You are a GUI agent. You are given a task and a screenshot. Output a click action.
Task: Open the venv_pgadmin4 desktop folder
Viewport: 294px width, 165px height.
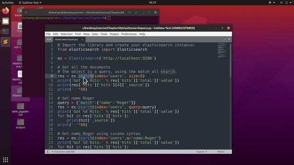click(x=20, y=109)
